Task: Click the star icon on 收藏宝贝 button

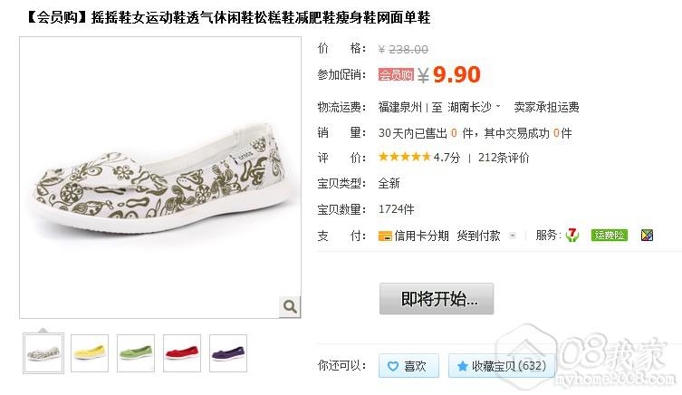Action: 462,366
